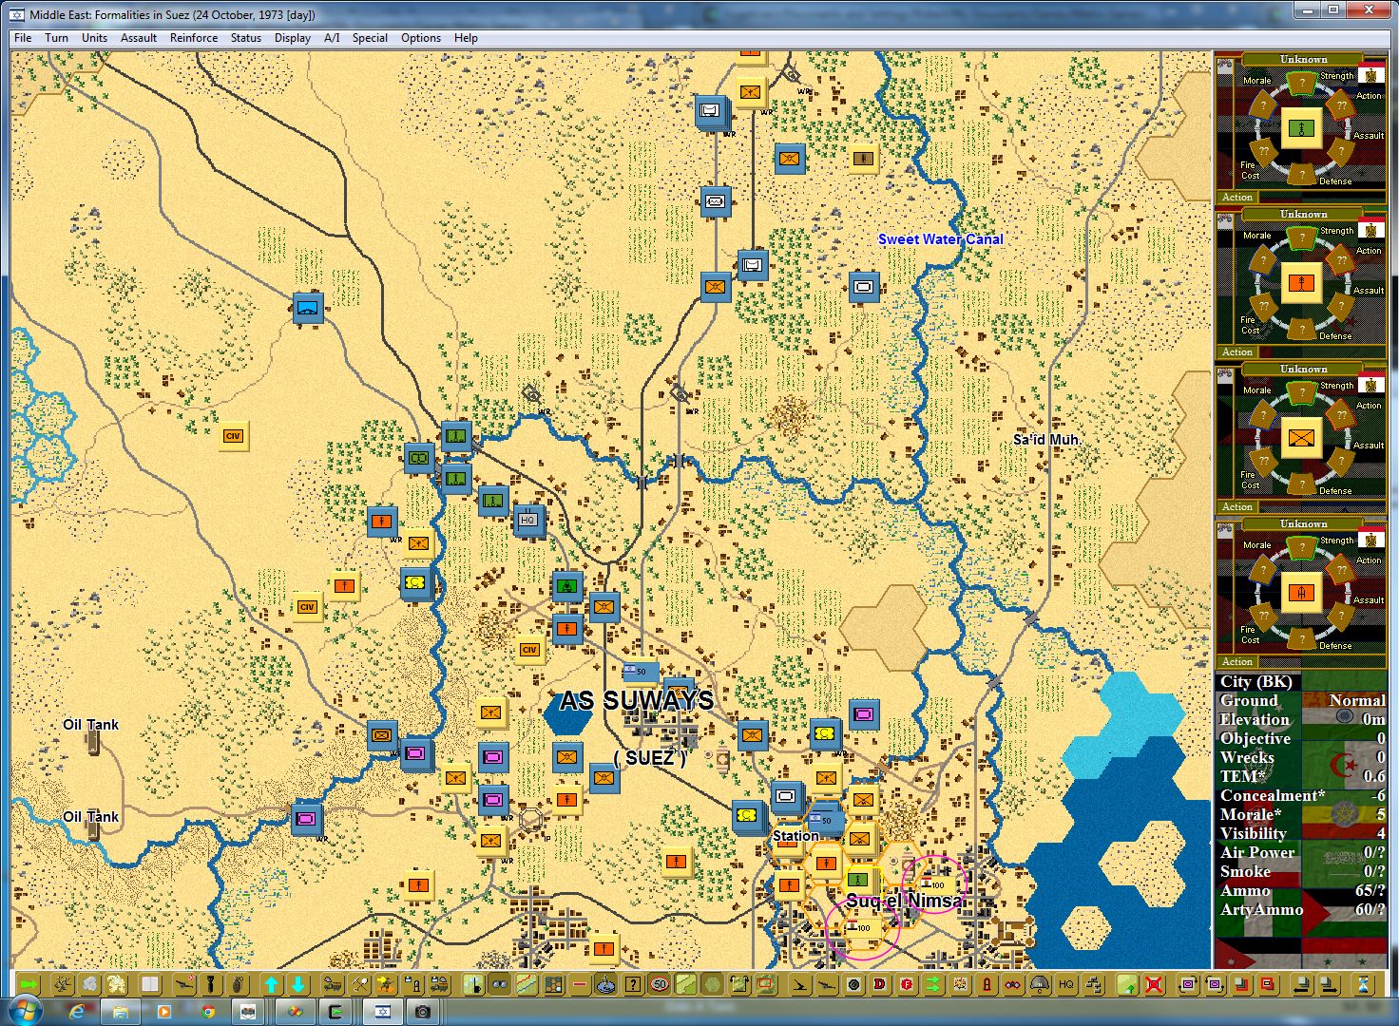Open the File menu
This screenshot has width=1399, height=1026.
pos(23,38)
